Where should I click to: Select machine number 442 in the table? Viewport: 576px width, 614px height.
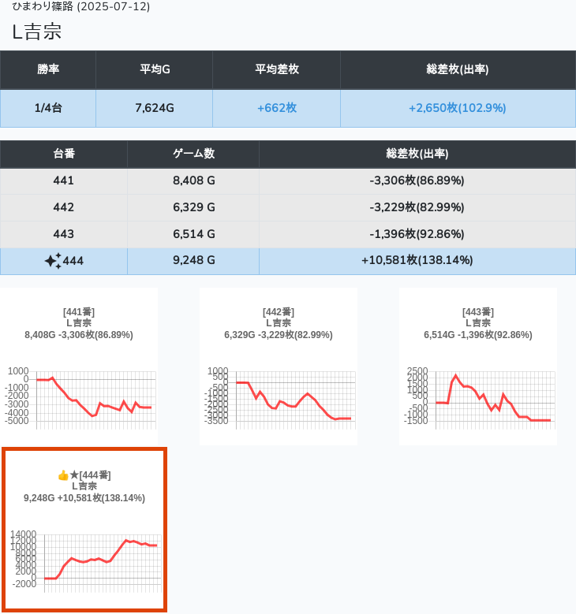pos(64,207)
